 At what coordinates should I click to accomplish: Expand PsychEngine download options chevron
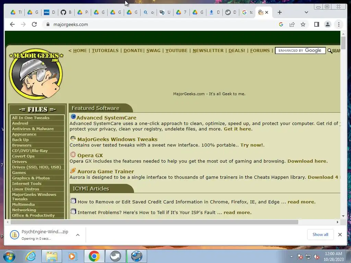[x=78, y=235]
